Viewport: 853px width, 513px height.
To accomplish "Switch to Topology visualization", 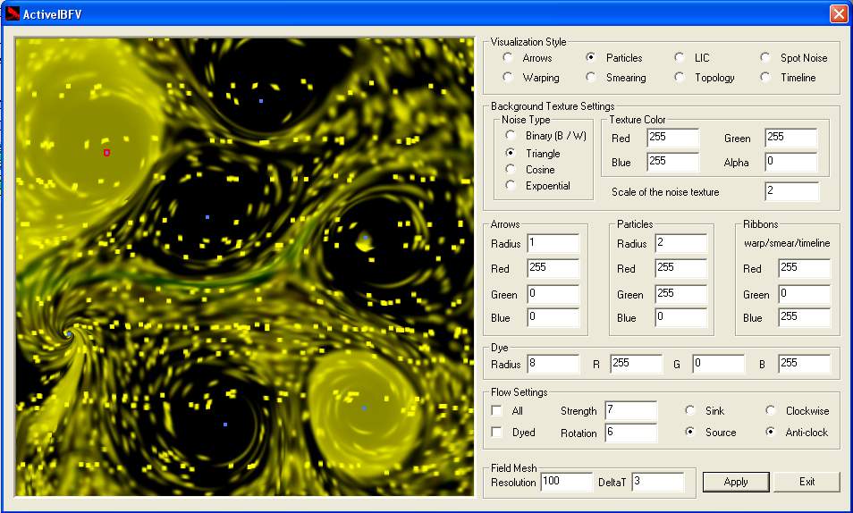I will (x=680, y=78).
